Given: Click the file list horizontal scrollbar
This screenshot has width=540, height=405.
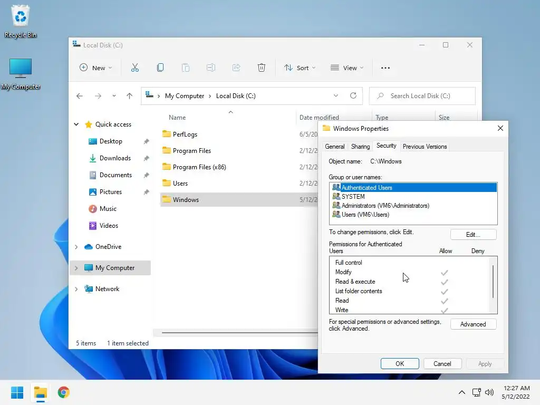Looking at the screenshot, I should [240, 333].
